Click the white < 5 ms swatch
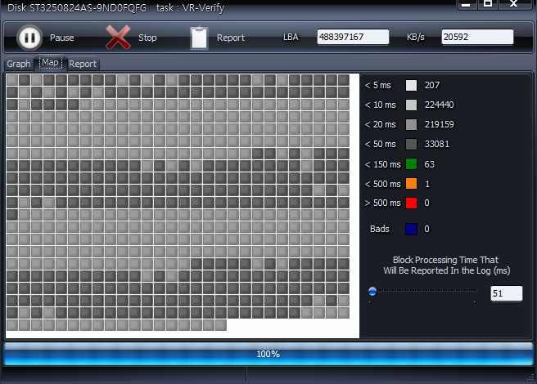 [x=412, y=85]
